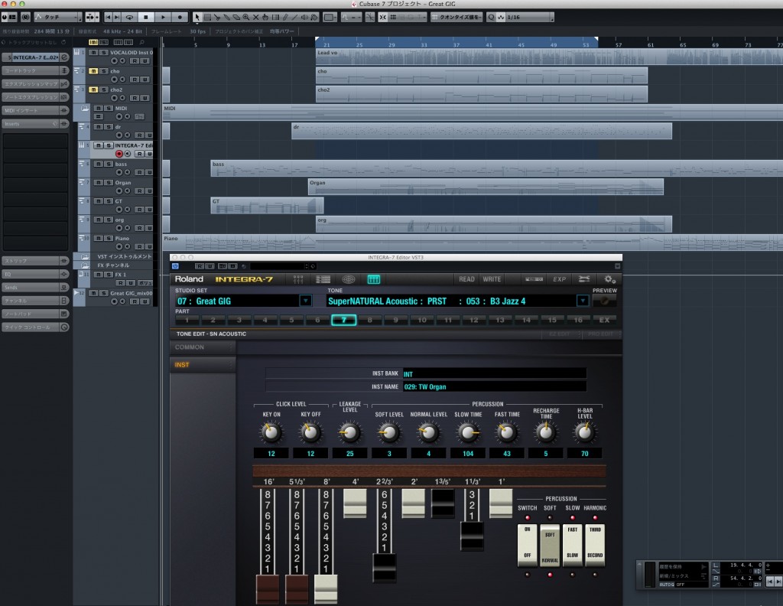Screen dimensions: 783x606
Task: Expand the Sends inspector section
Action: coord(35,287)
